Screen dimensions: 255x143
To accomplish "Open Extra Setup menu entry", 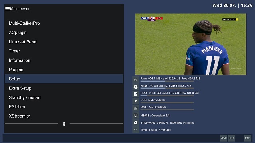I will point(64,88).
